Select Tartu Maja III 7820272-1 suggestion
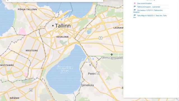This screenshot has height=101, width=179. pyautogui.click(x=150, y=16)
